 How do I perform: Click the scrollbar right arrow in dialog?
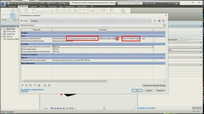coord(164,81)
